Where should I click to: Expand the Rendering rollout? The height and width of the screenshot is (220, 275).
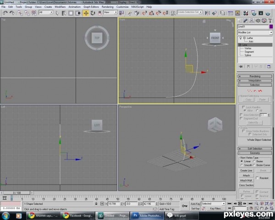pos(255,76)
